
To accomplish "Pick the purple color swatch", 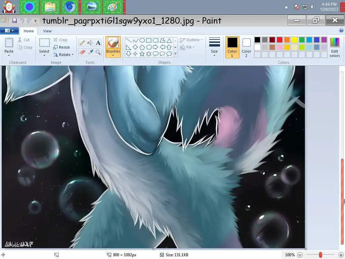I will click(x=324, y=40).
